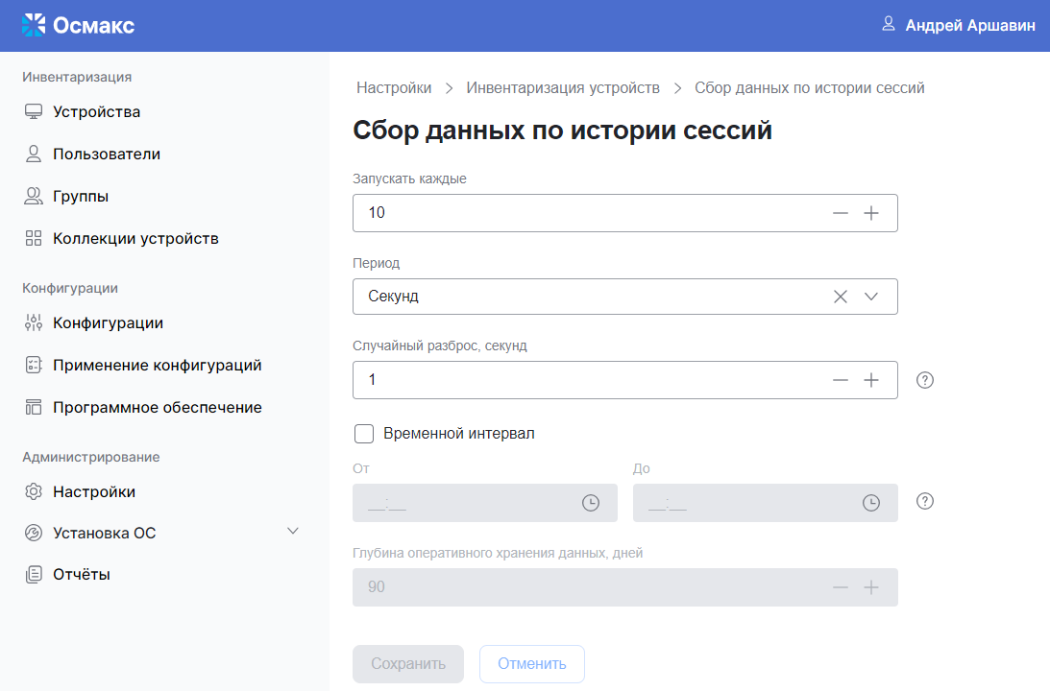Screen dimensions: 1050x691
Task: Open the От time picker clock icon
Action: click(591, 501)
